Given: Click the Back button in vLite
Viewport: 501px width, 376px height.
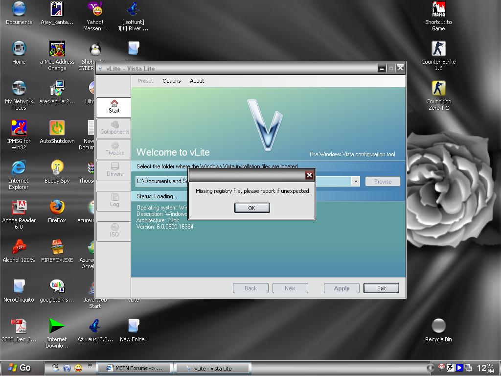Looking at the screenshot, I should [250, 288].
